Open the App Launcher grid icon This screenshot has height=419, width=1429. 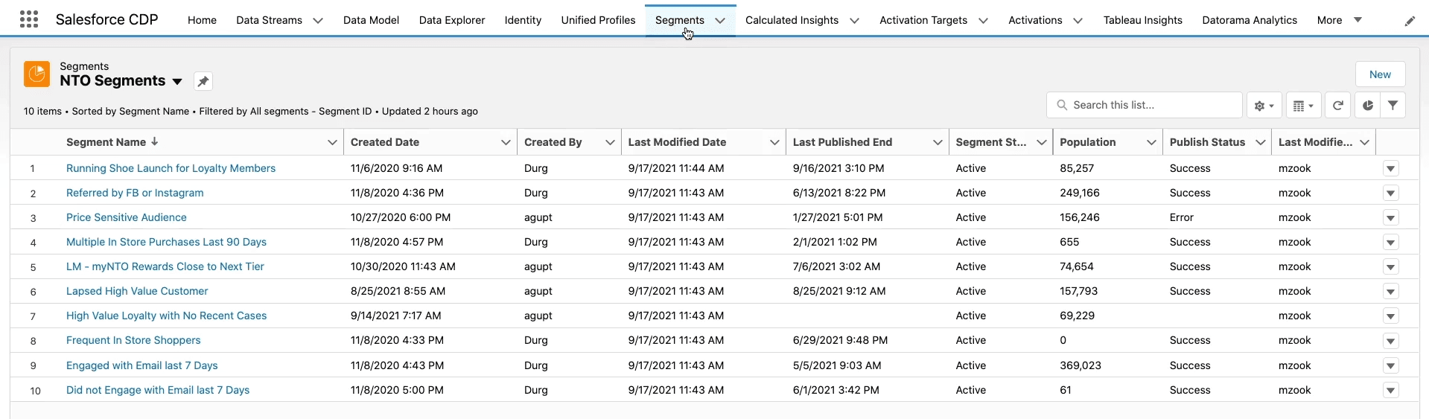click(x=29, y=19)
